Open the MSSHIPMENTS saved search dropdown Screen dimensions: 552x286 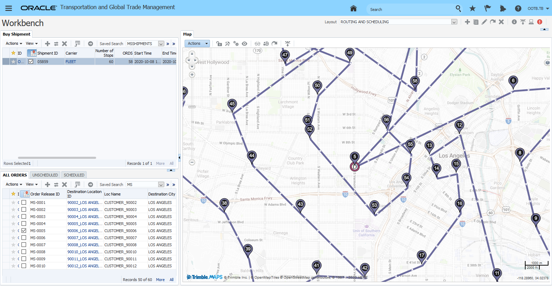point(161,44)
